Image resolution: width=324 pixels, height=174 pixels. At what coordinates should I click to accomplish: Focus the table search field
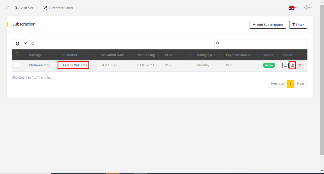coord(261,43)
